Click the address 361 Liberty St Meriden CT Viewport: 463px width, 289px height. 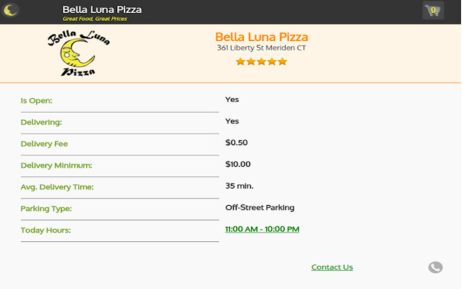point(261,48)
